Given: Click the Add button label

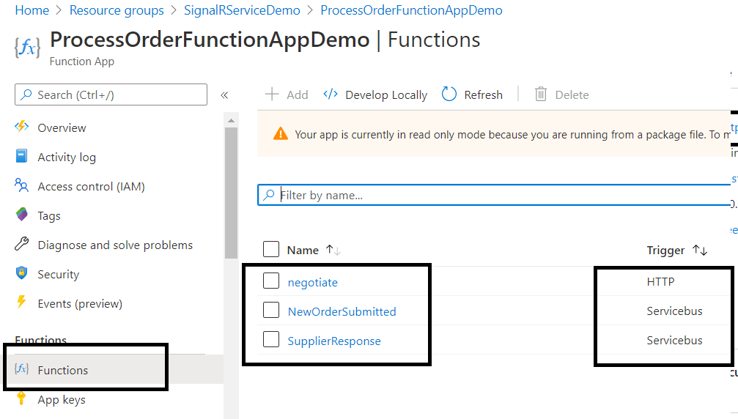Looking at the screenshot, I should pyautogui.click(x=298, y=94).
